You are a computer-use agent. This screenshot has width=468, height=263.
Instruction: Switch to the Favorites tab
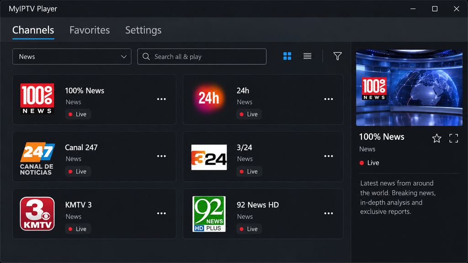click(90, 30)
